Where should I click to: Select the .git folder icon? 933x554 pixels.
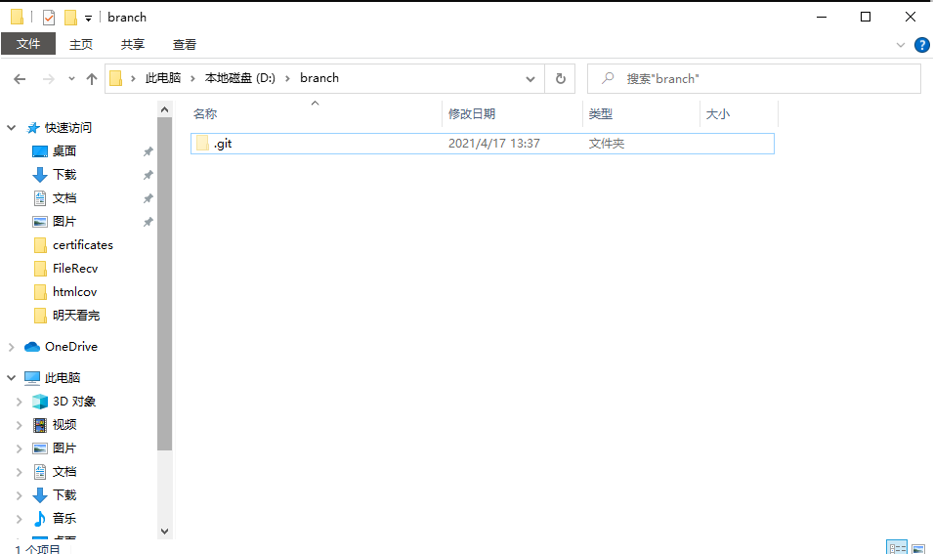202,144
